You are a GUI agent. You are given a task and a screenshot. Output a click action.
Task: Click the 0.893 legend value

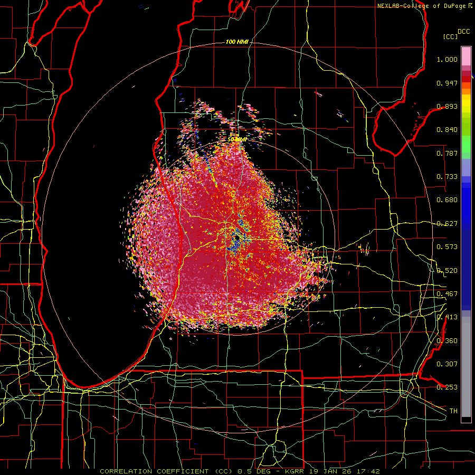click(447, 106)
